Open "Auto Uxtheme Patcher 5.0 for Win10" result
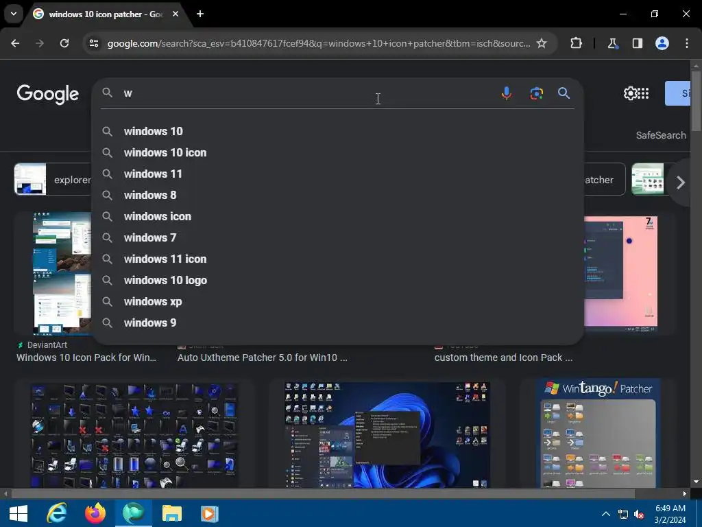The width and height of the screenshot is (702, 527). pyautogui.click(x=263, y=358)
